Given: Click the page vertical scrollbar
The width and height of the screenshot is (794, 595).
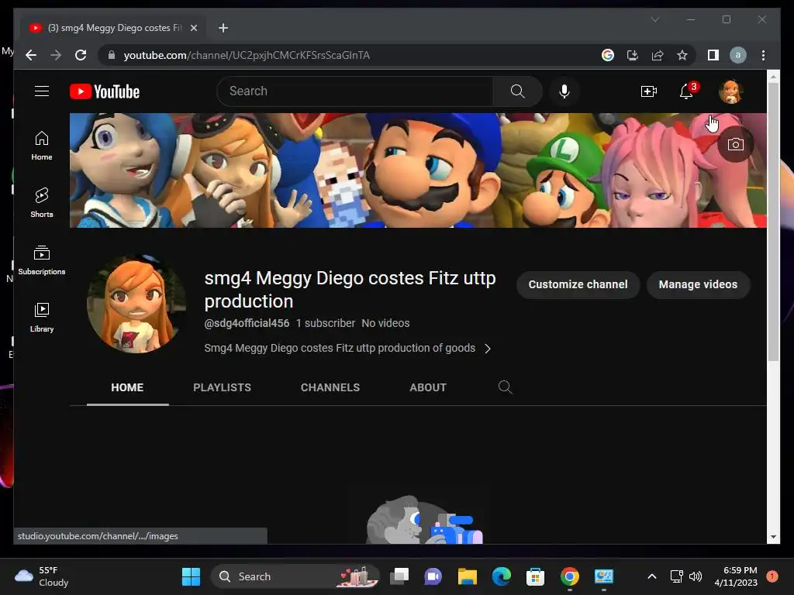Looking at the screenshot, I should (773, 222).
